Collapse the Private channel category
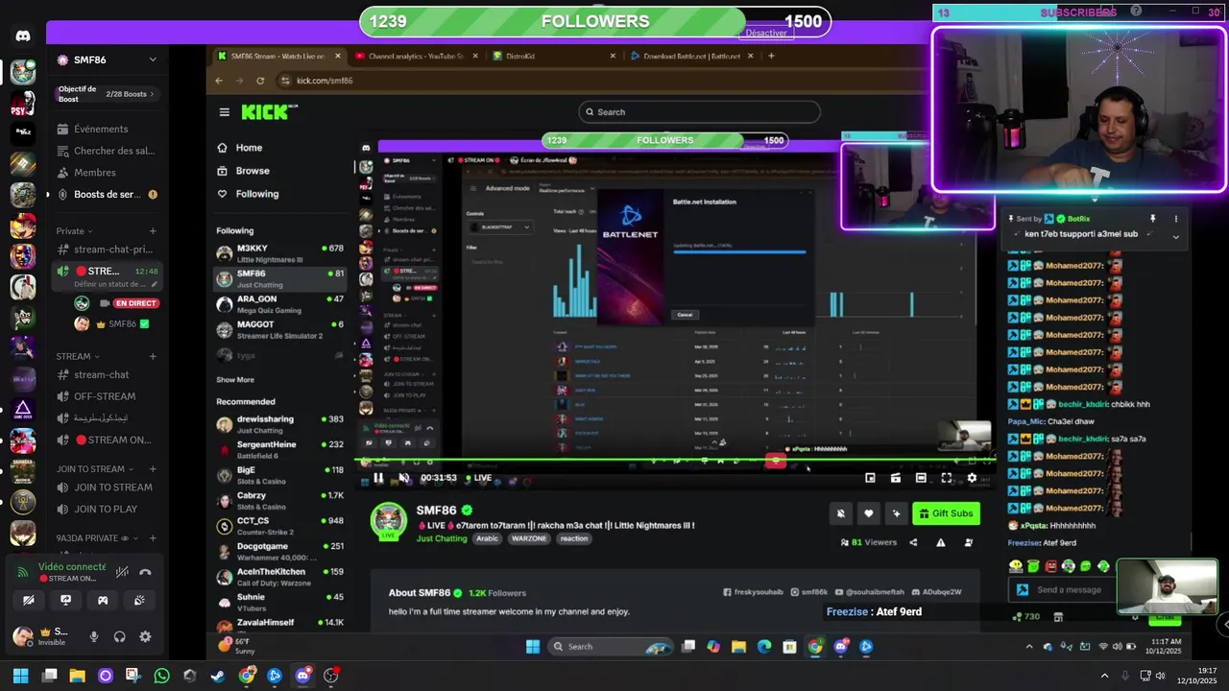Screen dimensions: 1229x691 pos(76,231)
